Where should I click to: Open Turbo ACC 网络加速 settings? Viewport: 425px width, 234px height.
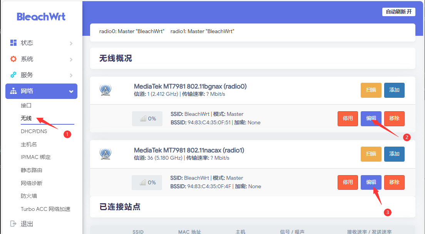click(x=45, y=209)
